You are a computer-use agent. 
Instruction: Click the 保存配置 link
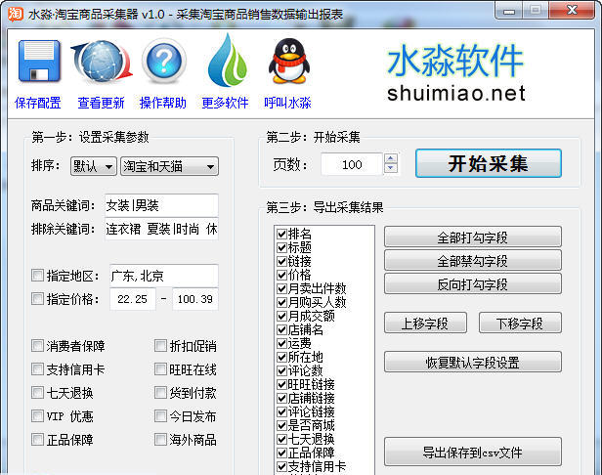[37, 103]
